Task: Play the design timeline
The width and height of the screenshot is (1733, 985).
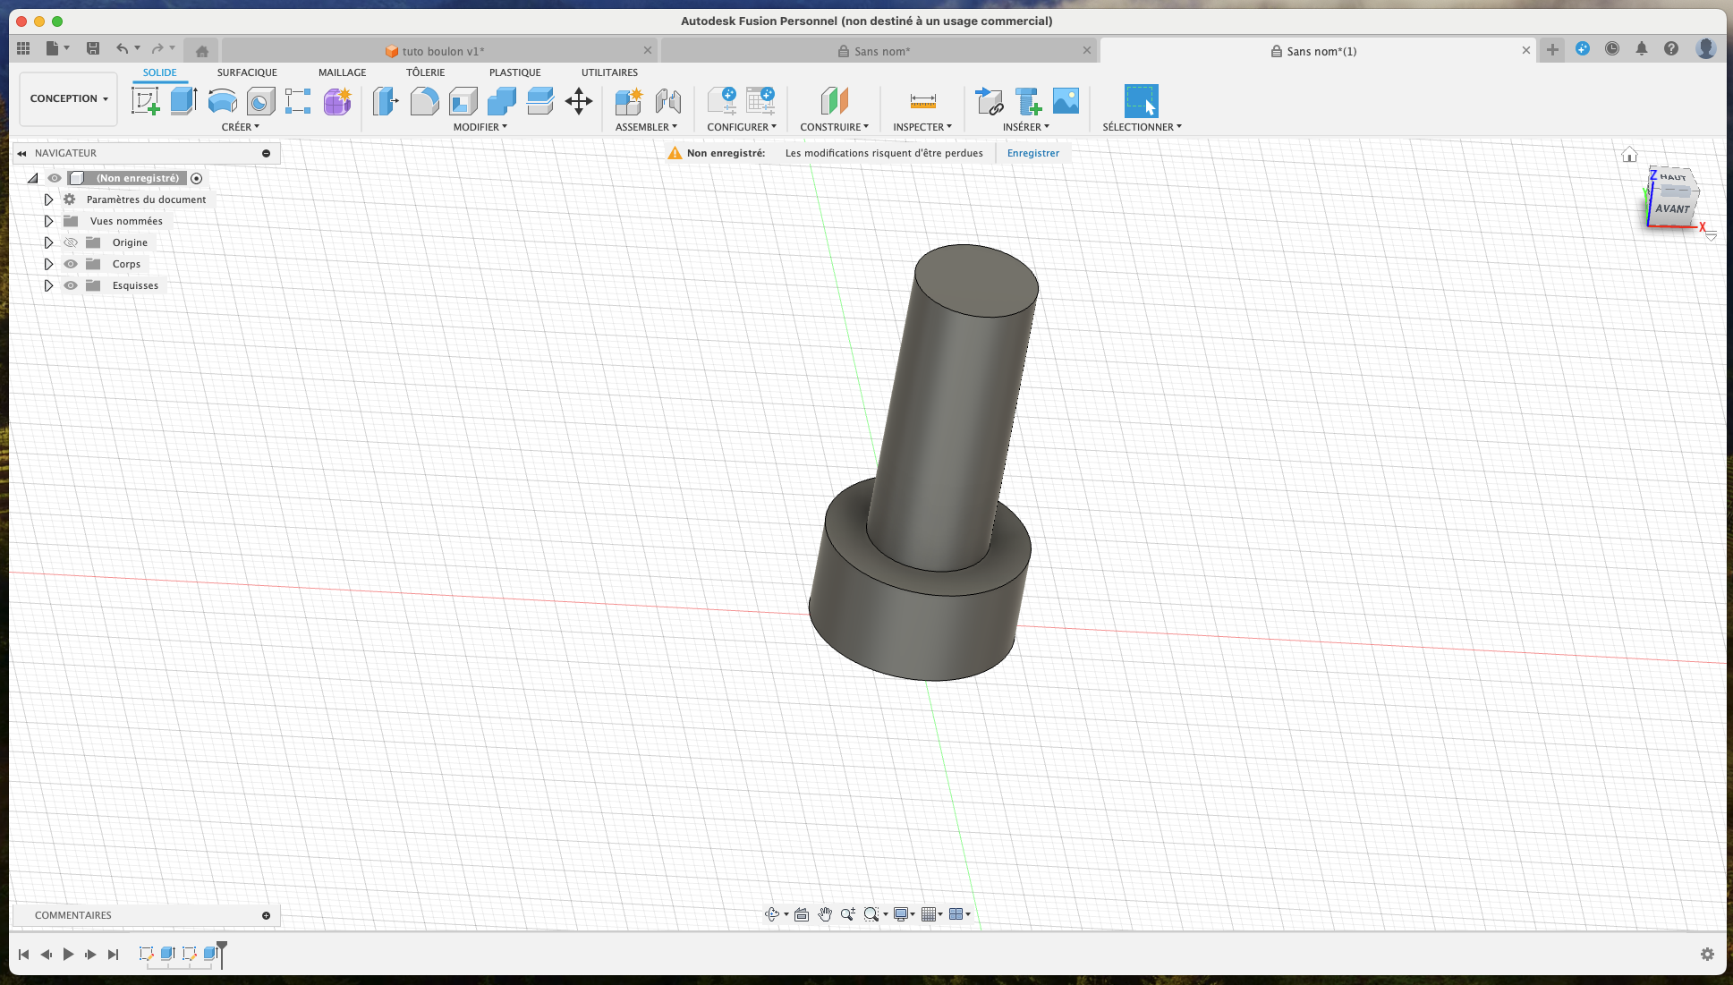Action: 68,955
